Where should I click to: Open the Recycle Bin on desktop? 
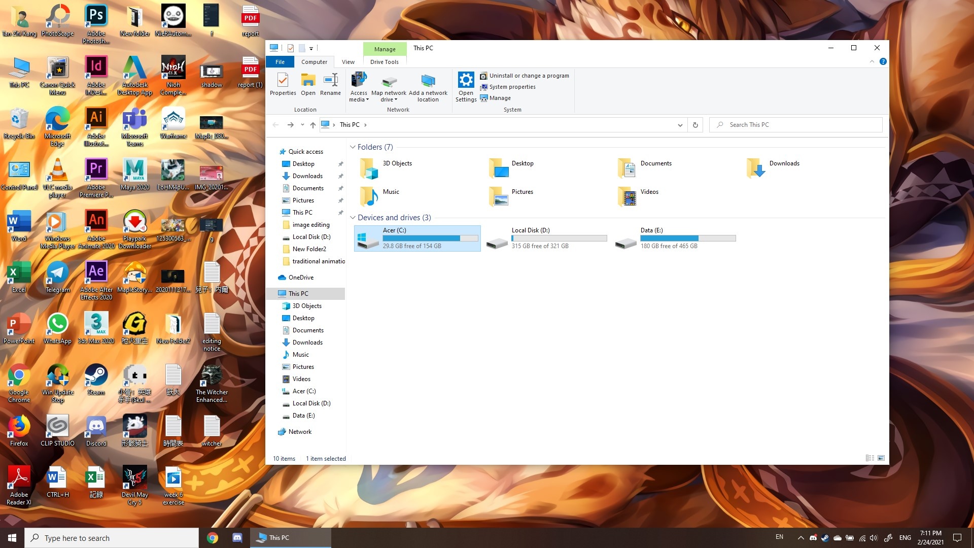(19, 123)
